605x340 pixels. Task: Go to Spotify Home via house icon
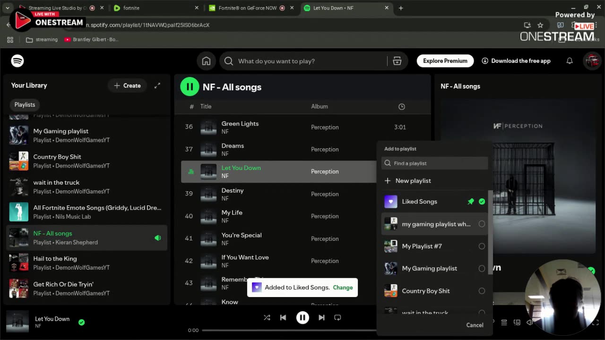[x=206, y=61]
